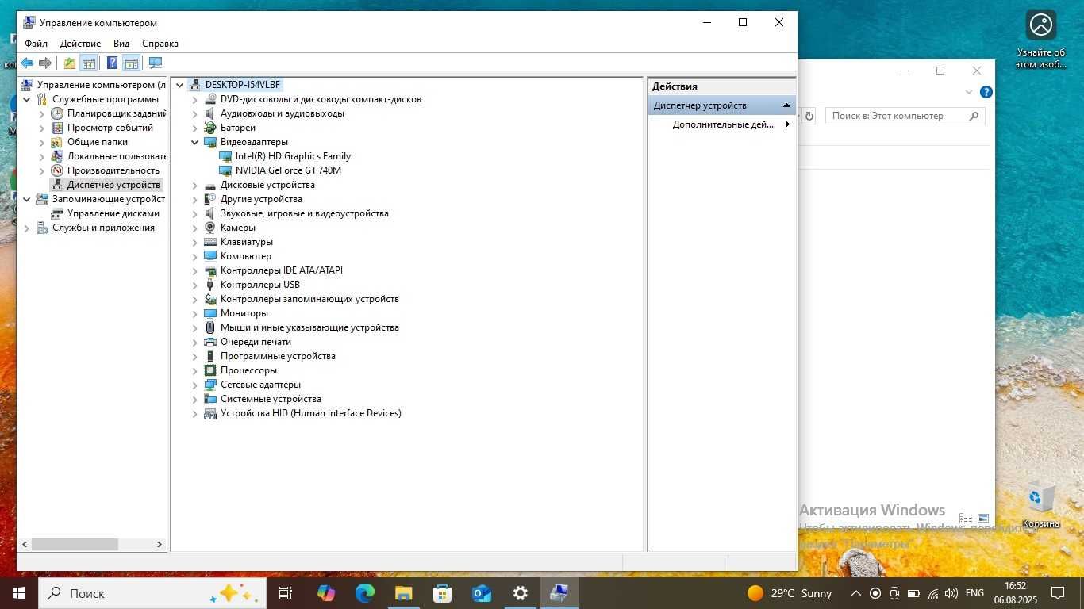Scan for hardware changes via the monitor toolbar icon
Screen dimensions: 1084x609
point(156,63)
